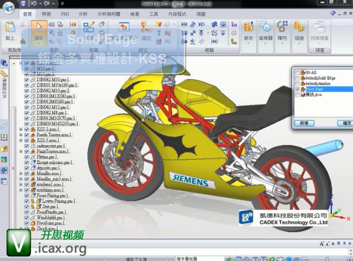
Task: Toggle the Windshield.par:1 checkbox
Action: coord(27,218)
